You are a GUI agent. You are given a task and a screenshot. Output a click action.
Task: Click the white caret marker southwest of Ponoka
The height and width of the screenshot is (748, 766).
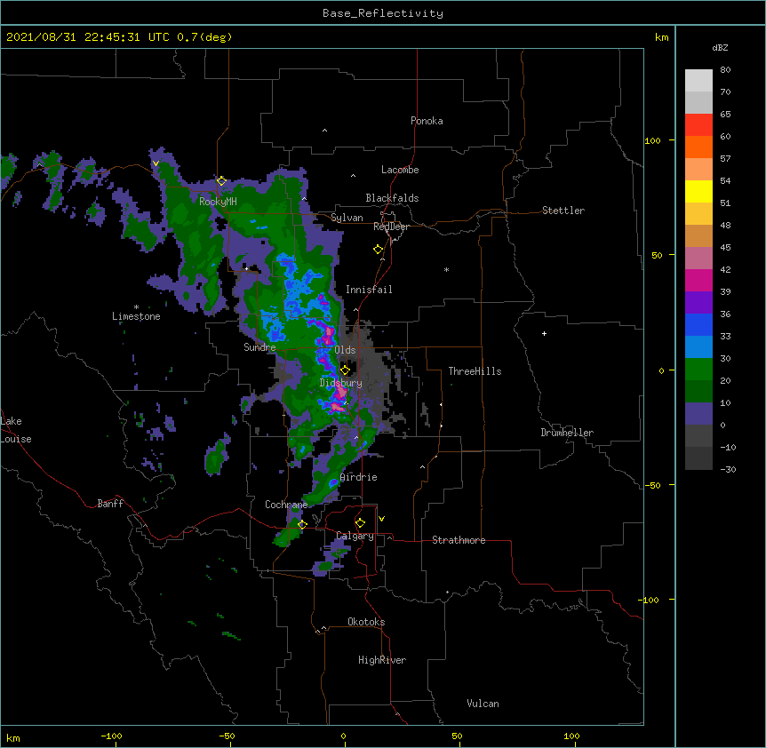(x=325, y=131)
